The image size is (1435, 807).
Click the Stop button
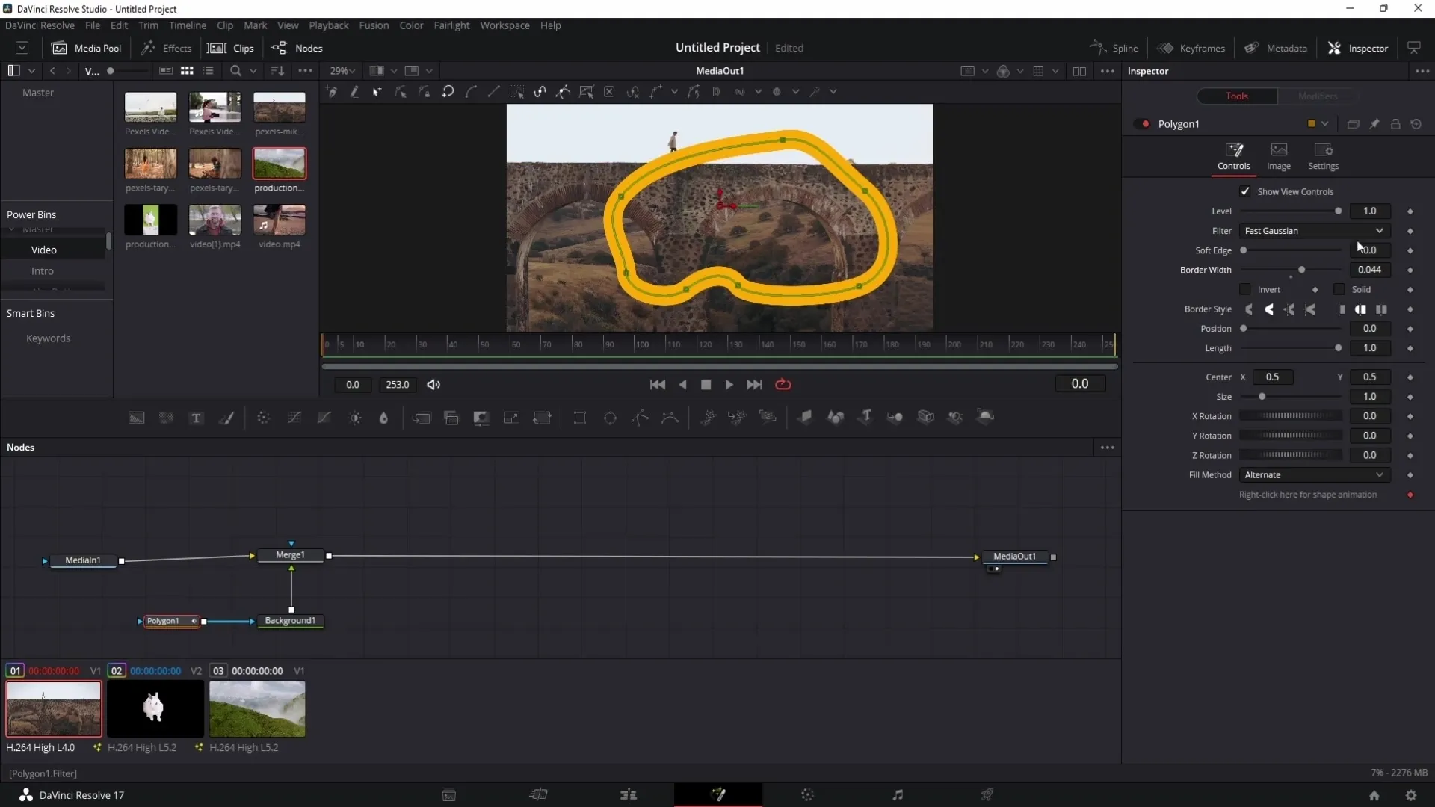(x=706, y=385)
